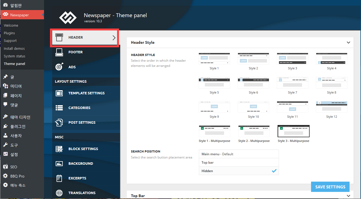
Task: Click the Categories list icon
Action: point(59,108)
